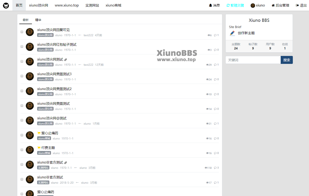Click reply count on xiuno顶尖网回复可见 row
Image resolution: width=309 pixels, height=196 pixels.
pos(216,35)
